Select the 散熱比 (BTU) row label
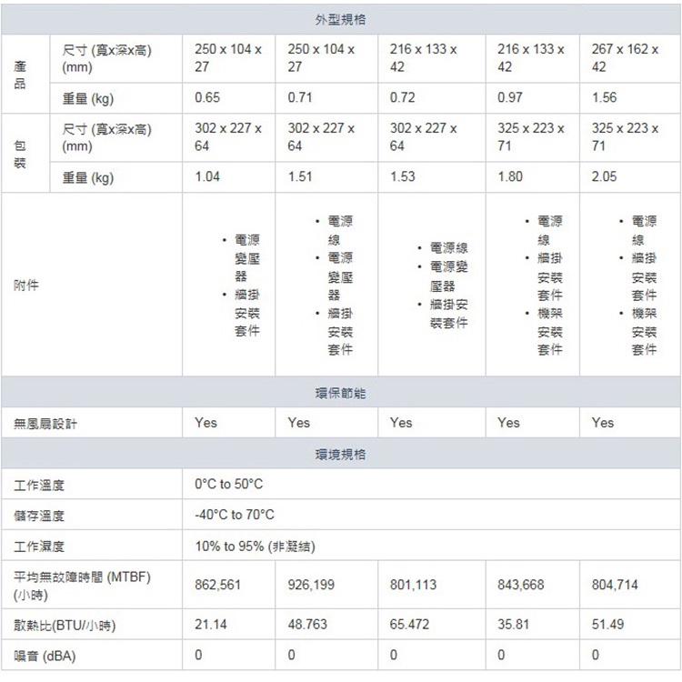Image resolution: width=682 pixels, height=682 pixels. (x=64, y=626)
